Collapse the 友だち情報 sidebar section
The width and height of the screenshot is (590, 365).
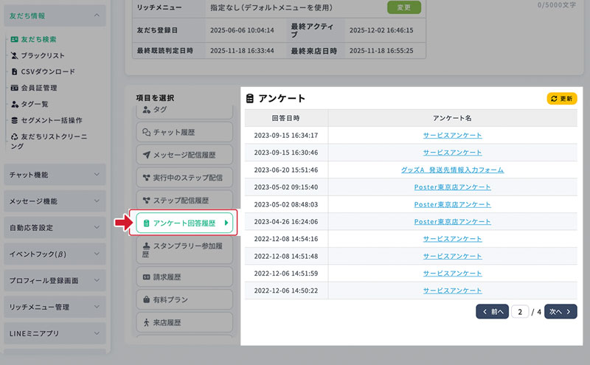(97, 15)
